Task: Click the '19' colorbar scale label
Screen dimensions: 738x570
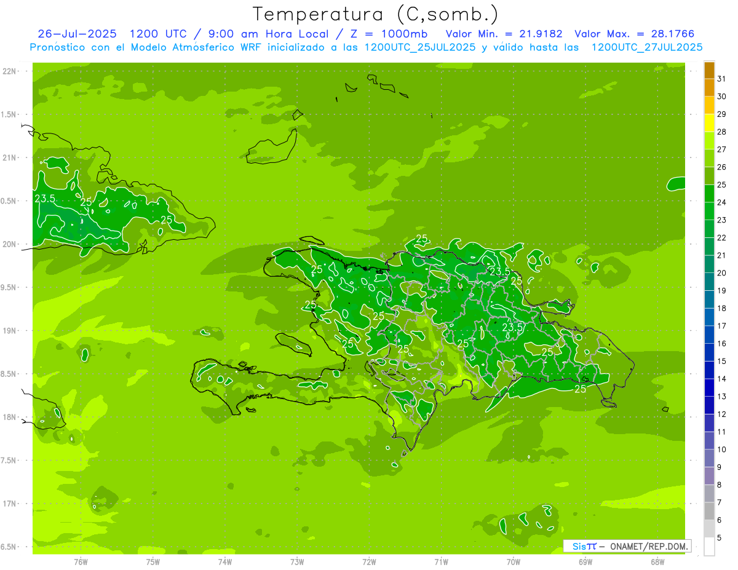Action: coord(722,290)
